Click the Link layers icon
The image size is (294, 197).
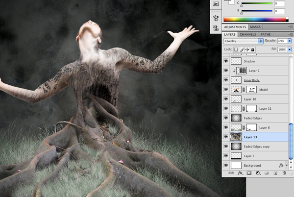[x=231, y=173]
